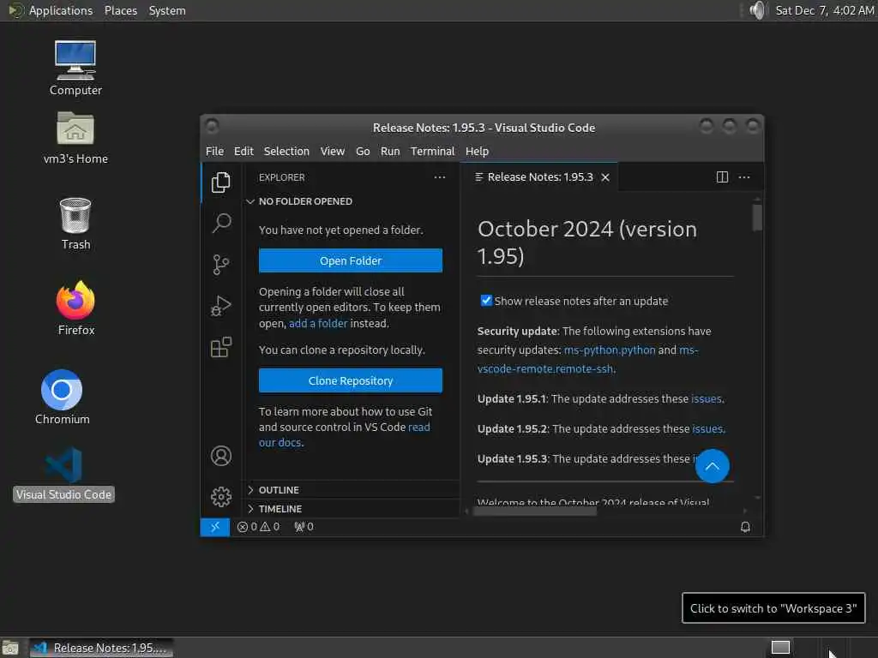Open editor More Actions ellipsis
Viewport: 878px width, 658px height.
pos(744,176)
